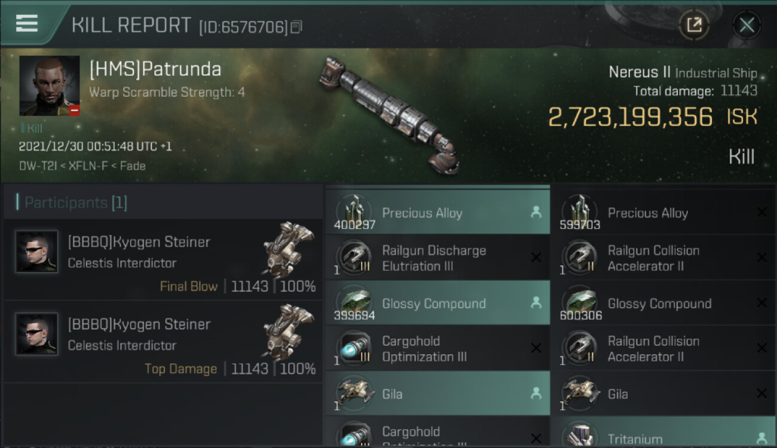Image resolution: width=777 pixels, height=448 pixels.
Task: Click Kyogen Steiner Final Blow portrait
Action: (x=37, y=252)
